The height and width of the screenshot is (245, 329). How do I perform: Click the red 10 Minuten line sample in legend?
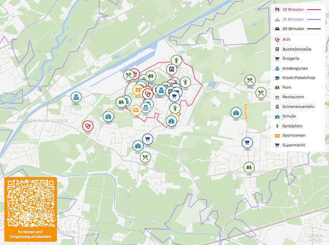click(314, 9)
